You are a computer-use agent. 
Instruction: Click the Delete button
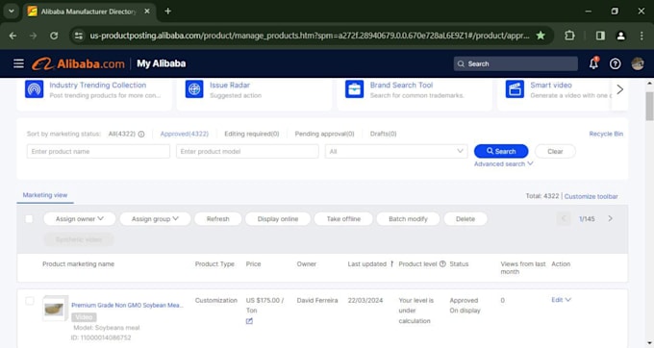(x=465, y=219)
